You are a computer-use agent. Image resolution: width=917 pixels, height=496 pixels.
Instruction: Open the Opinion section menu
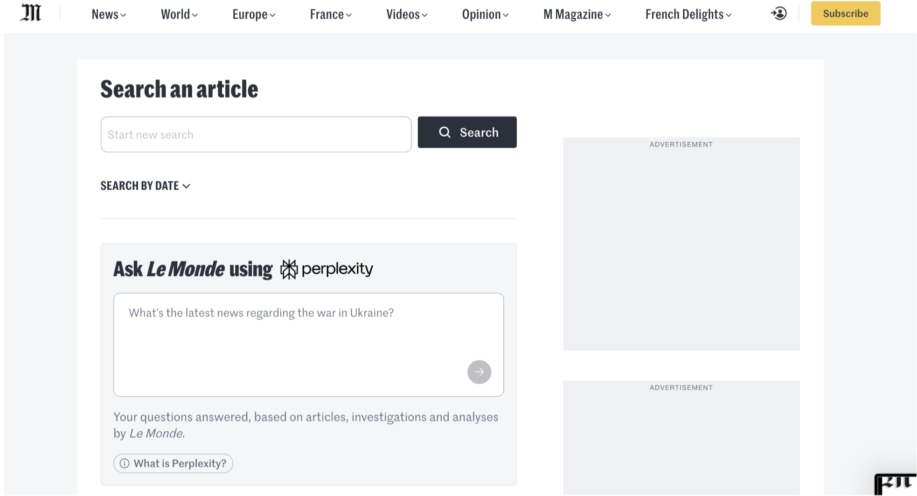485,14
